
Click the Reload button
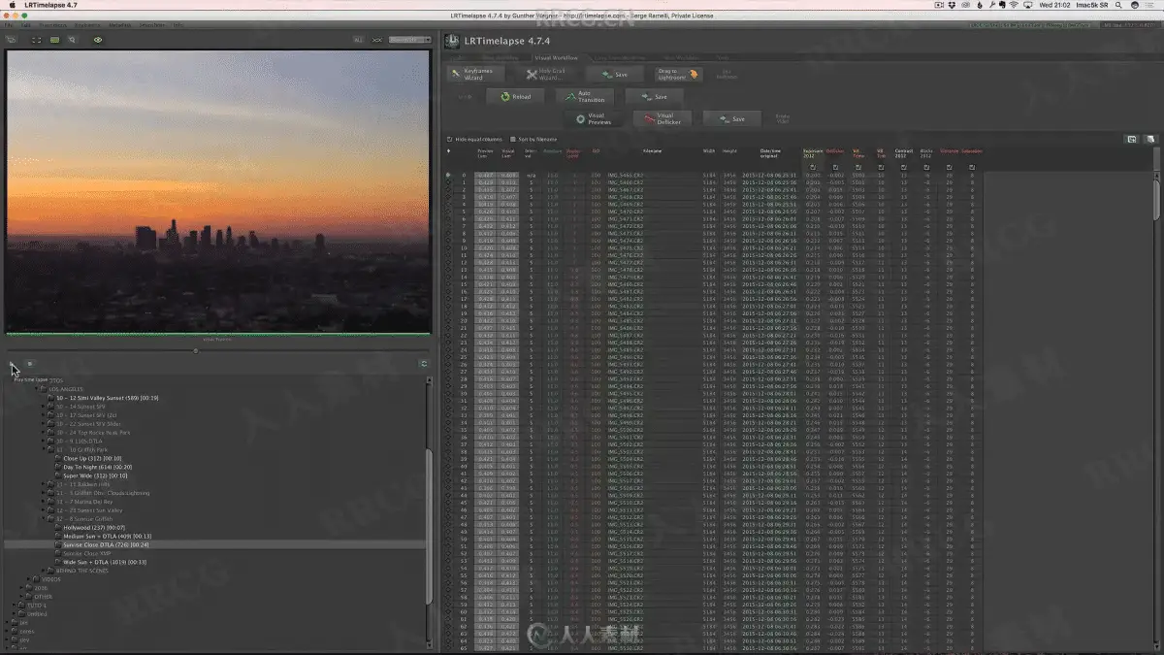click(515, 97)
